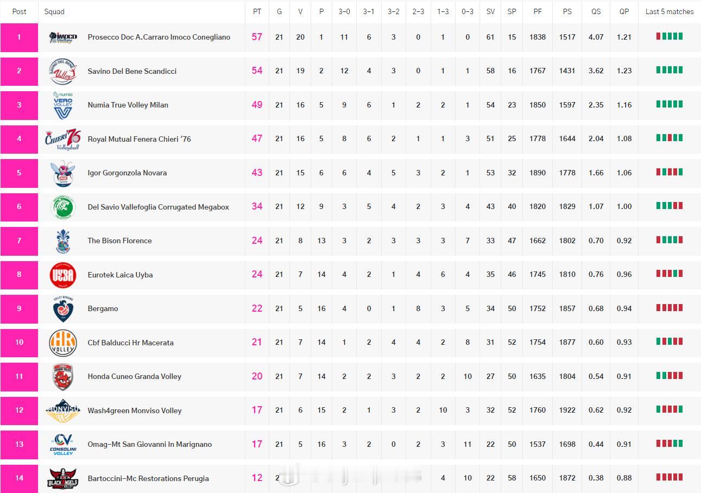The image size is (701, 493).
Task: Select Bergamo's 22 points value
Action: (x=257, y=308)
